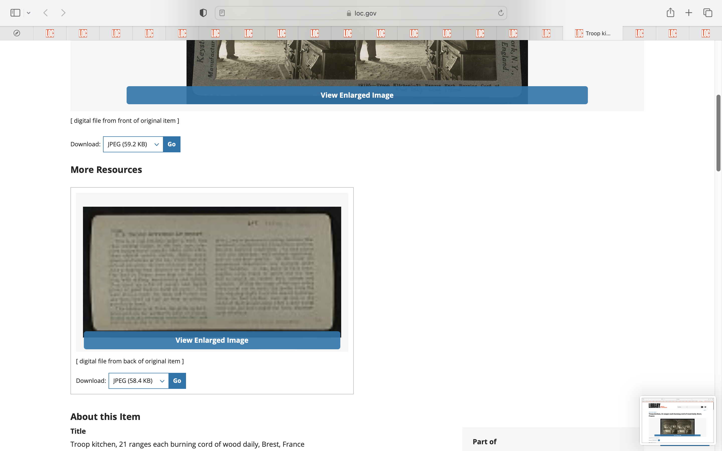Show tab overview icon
Screen dimensions: 722x451
click(x=708, y=13)
